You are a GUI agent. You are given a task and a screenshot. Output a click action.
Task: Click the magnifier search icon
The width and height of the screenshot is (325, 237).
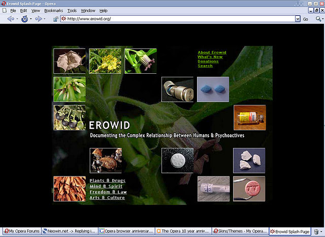pos(318,19)
